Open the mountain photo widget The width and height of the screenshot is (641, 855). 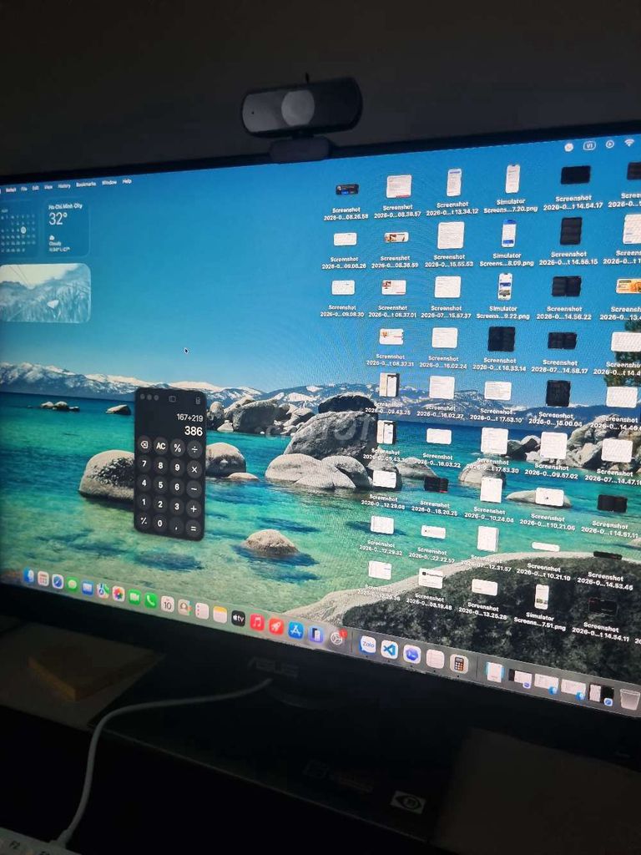pyautogui.click(x=45, y=293)
